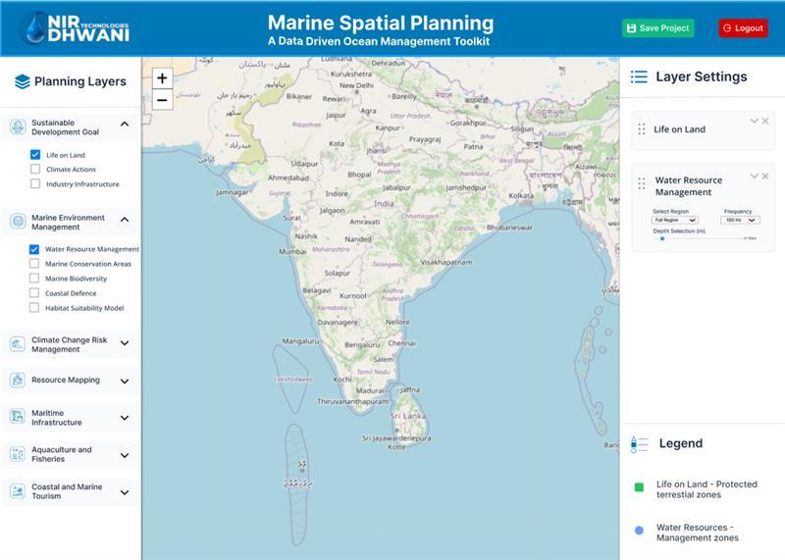Click the floppy disk icon in Save Project
The height and width of the screenshot is (560, 785).
pos(631,28)
